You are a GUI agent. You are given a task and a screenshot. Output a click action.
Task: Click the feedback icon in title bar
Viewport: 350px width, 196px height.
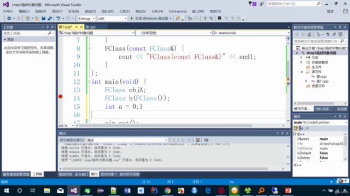pos(262,4)
